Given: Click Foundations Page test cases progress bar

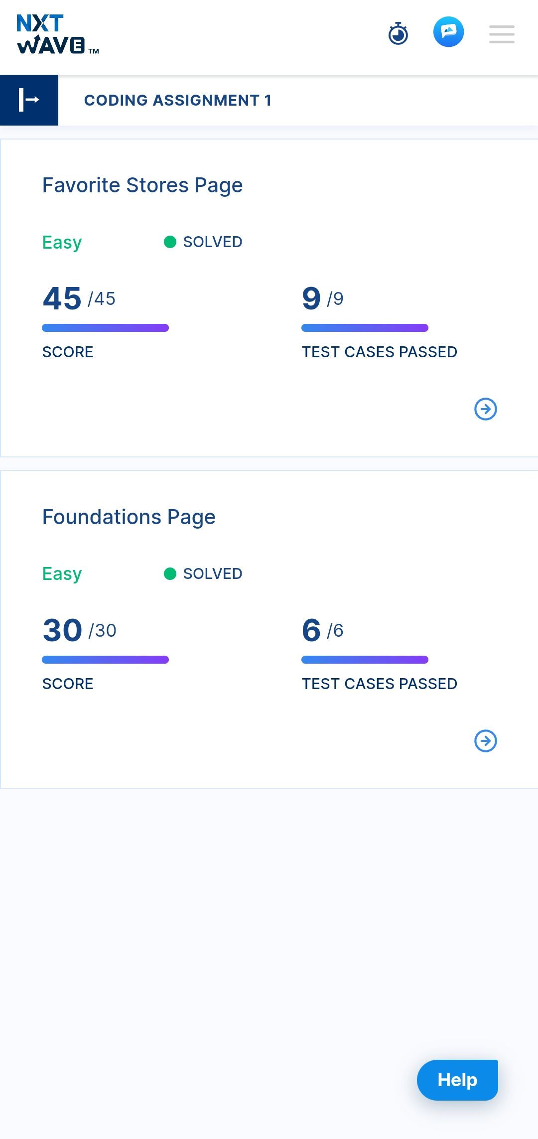Looking at the screenshot, I should [x=365, y=660].
